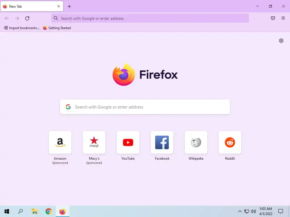Open the YouTube shortcut tile
Image resolution: width=290 pixels, height=217 pixels.
128,142
